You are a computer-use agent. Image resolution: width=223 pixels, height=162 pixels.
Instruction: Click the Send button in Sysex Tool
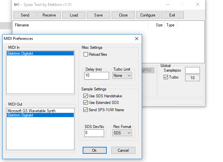[x=25, y=15]
